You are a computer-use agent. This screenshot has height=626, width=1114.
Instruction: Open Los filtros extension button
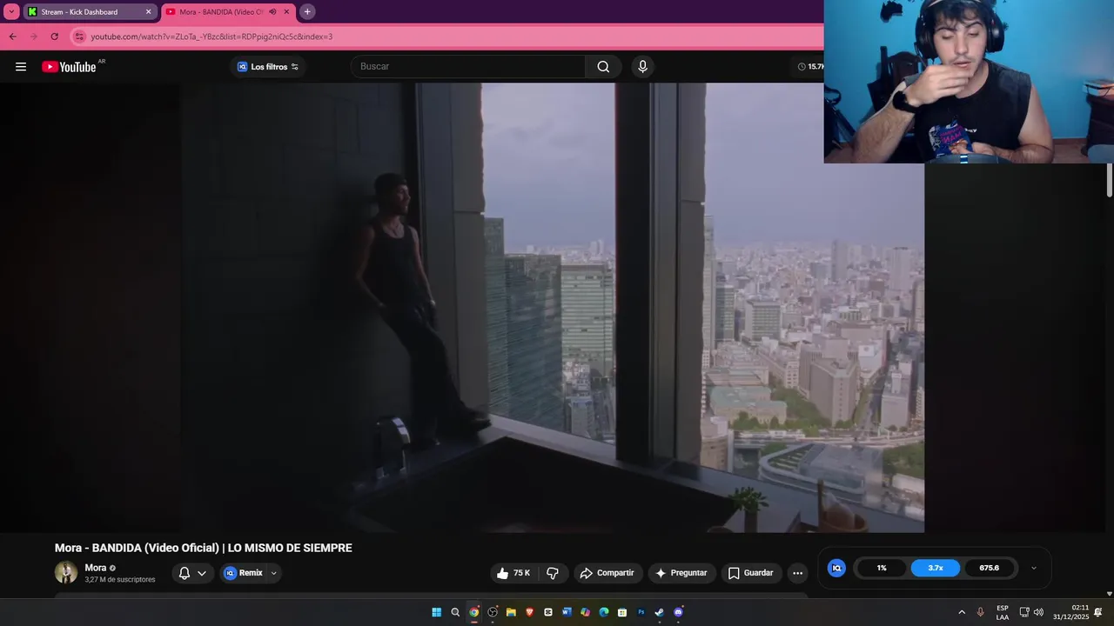pos(268,67)
